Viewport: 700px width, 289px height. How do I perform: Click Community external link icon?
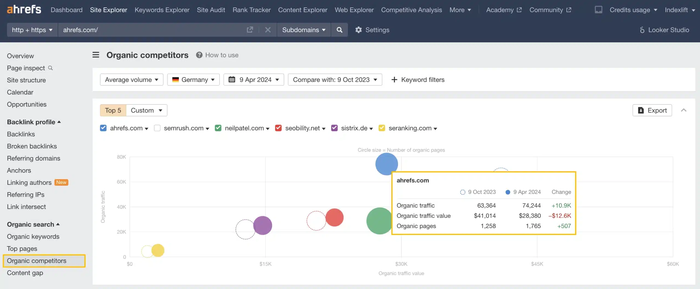click(x=568, y=10)
